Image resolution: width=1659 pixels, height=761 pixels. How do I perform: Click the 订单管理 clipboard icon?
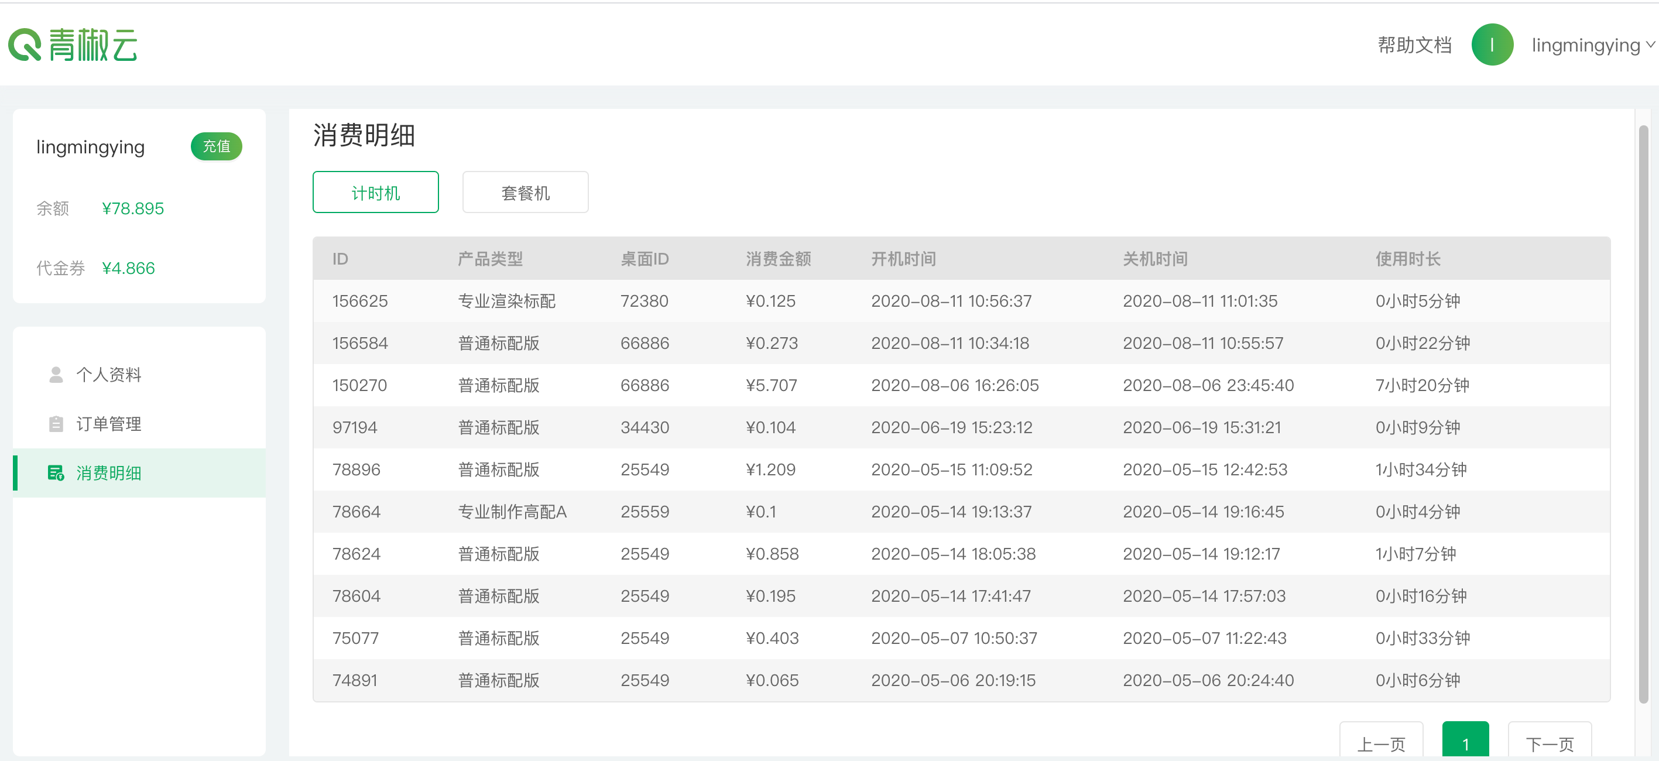coord(56,424)
